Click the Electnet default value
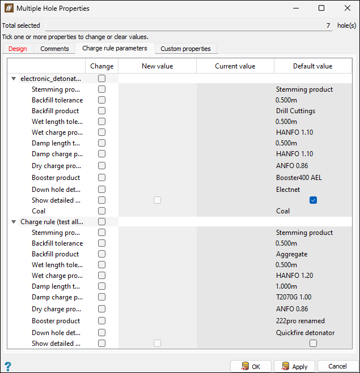Image resolution: width=360 pixels, height=373 pixels. [288, 190]
